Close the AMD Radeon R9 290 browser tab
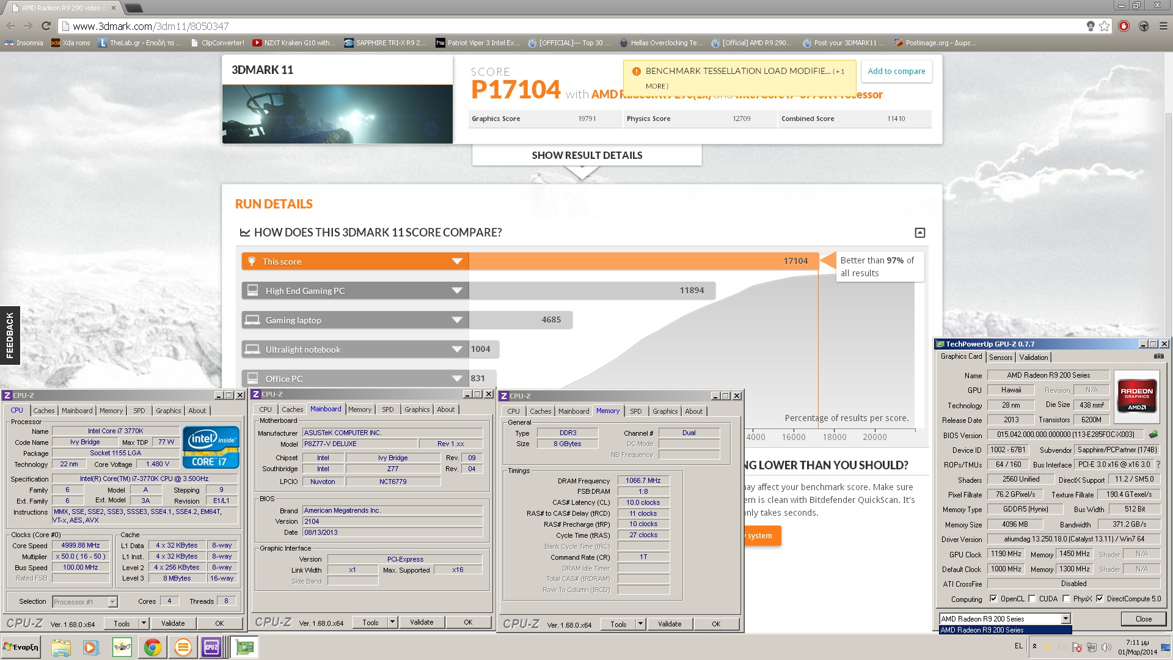 [x=114, y=8]
